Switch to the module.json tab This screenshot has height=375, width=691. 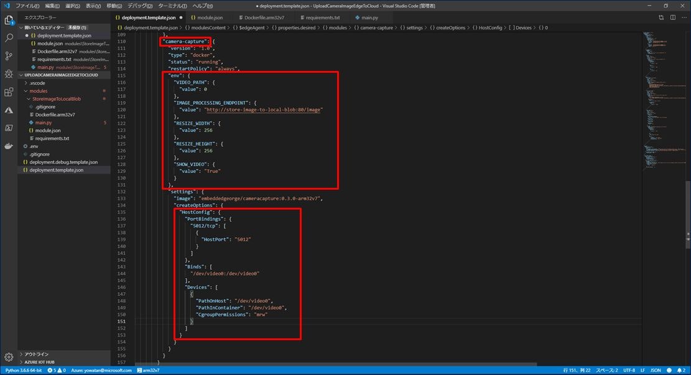click(208, 17)
